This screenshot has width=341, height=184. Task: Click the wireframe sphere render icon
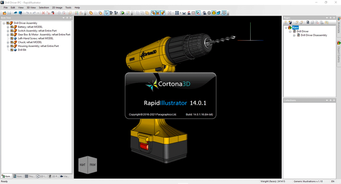coord(209,13)
